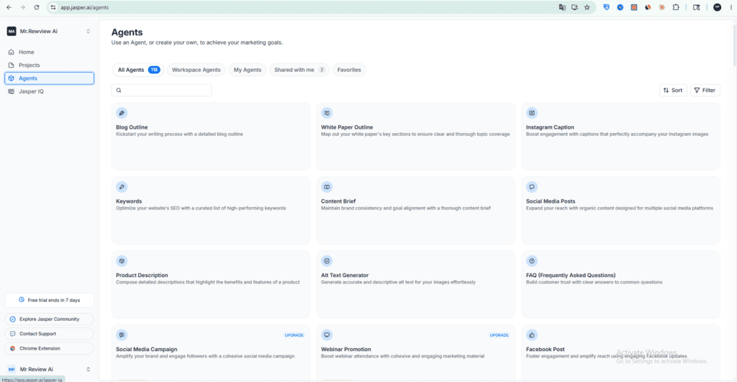Click the FAQ agent icon
This screenshot has width=737, height=382.
[x=532, y=260]
